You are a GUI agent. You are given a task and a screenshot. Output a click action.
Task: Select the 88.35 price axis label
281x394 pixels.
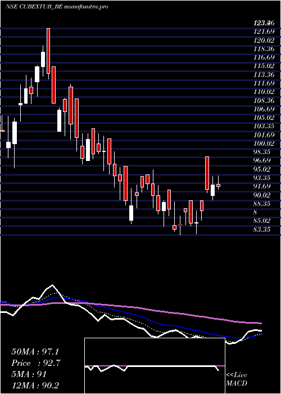(262, 204)
